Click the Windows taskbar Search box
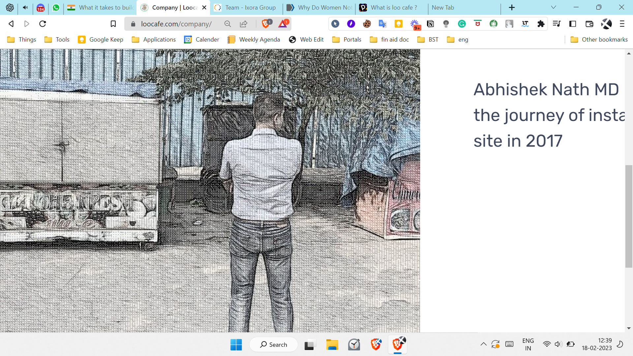 274,344
